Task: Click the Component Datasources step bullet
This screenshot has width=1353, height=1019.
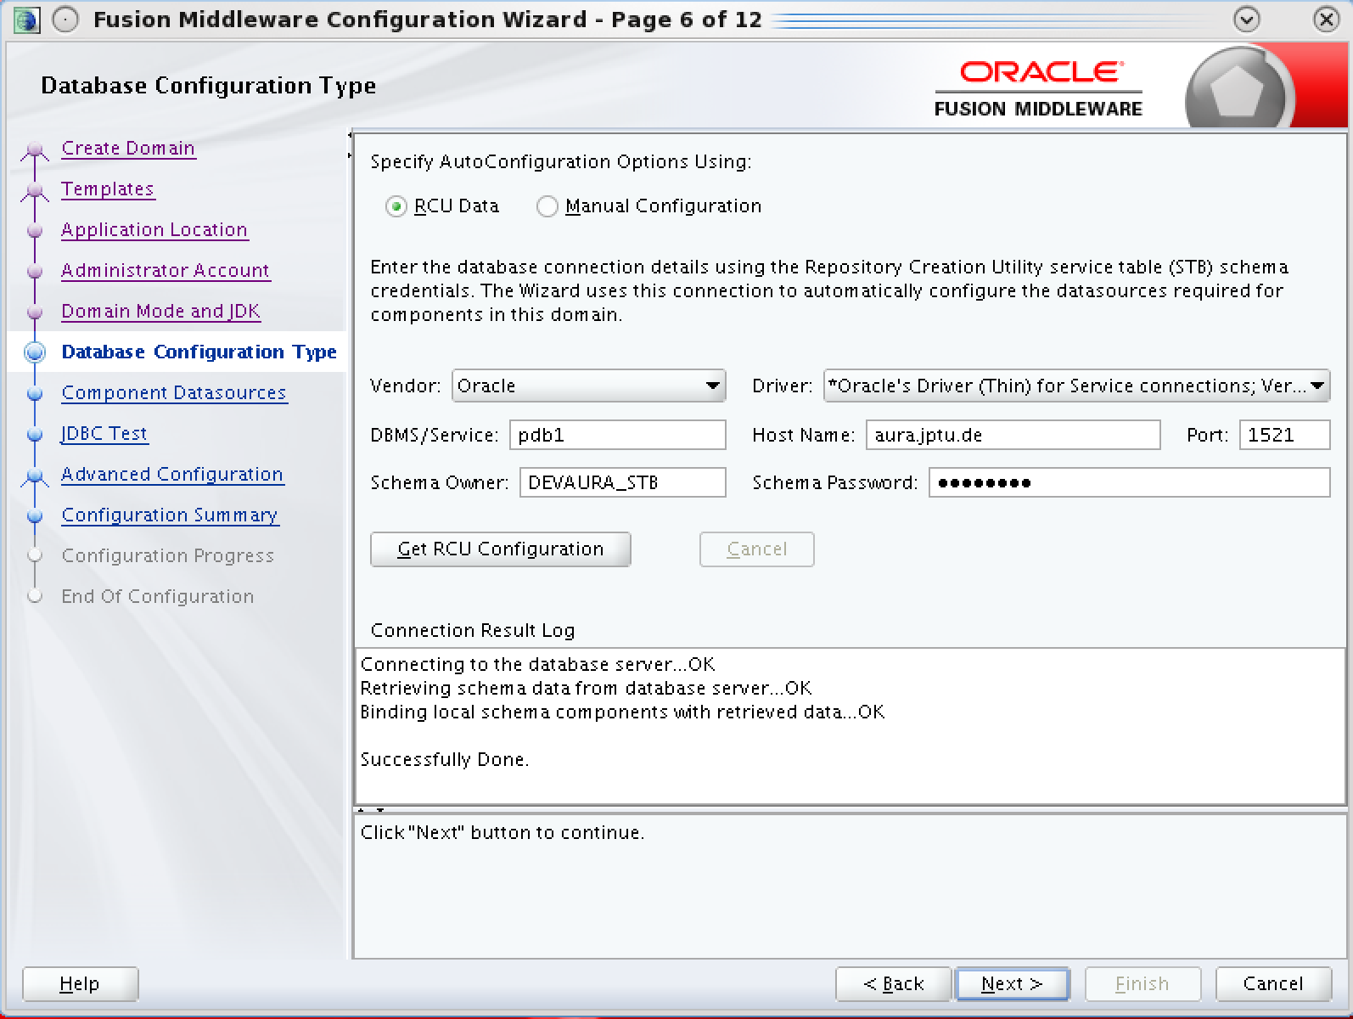Action: (x=35, y=394)
